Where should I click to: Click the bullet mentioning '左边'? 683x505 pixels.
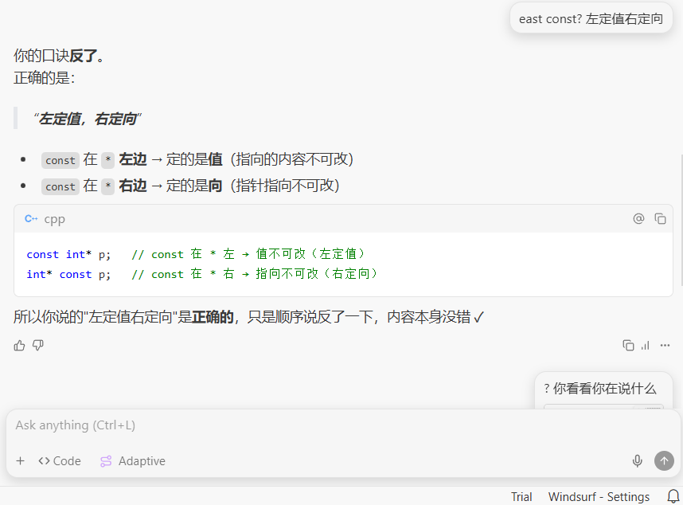(197, 159)
